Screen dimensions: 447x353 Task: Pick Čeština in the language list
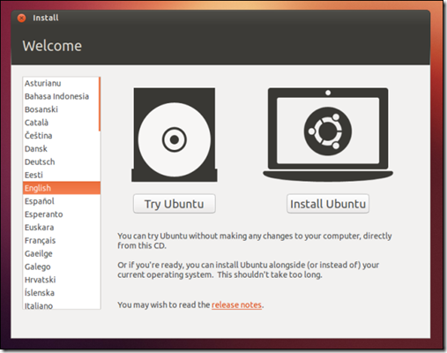61,136
